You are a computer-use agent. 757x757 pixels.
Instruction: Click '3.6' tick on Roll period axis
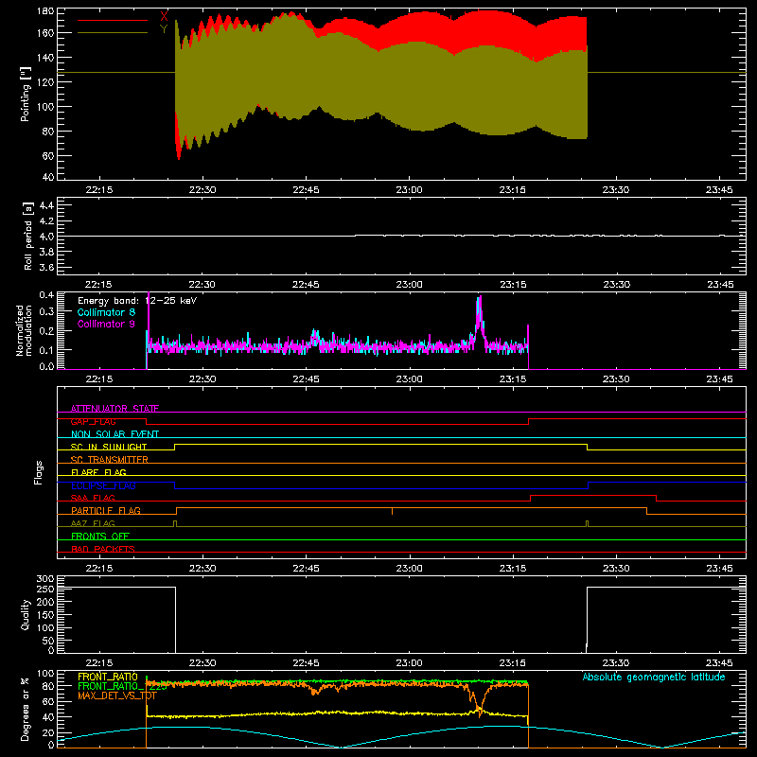click(46, 267)
